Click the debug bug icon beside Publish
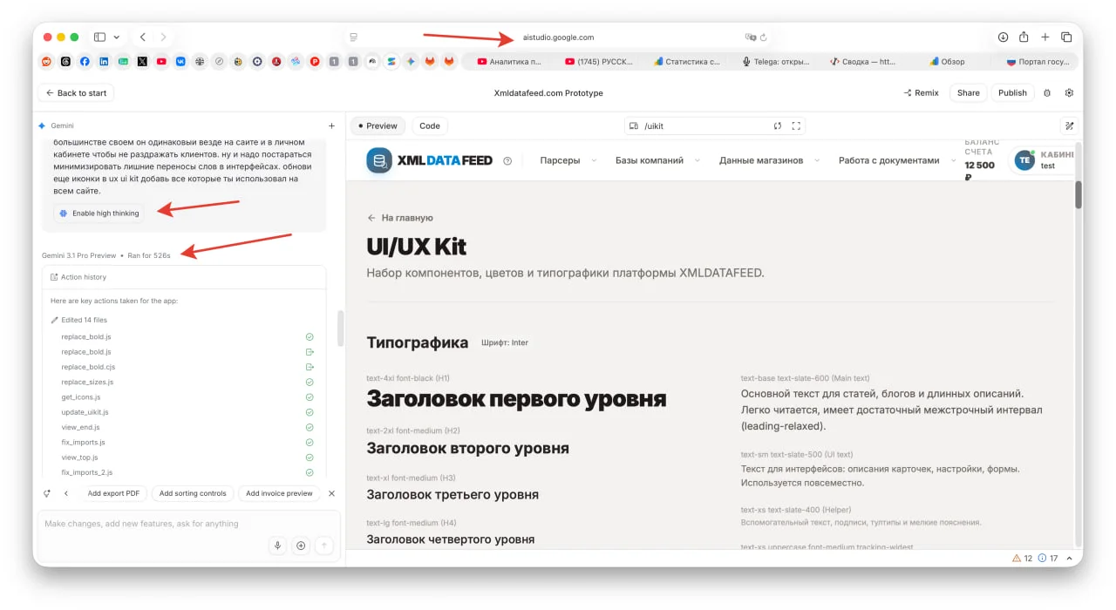 (x=1047, y=92)
